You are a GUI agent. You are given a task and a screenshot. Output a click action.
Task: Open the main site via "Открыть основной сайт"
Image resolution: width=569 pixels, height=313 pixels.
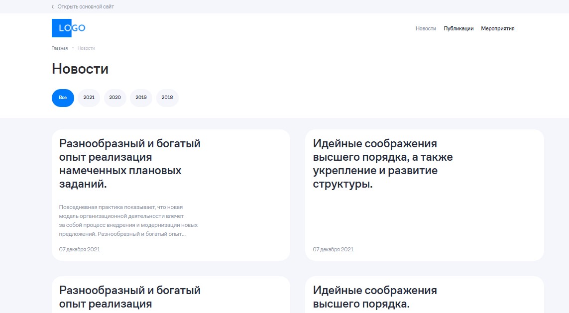(x=87, y=6)
